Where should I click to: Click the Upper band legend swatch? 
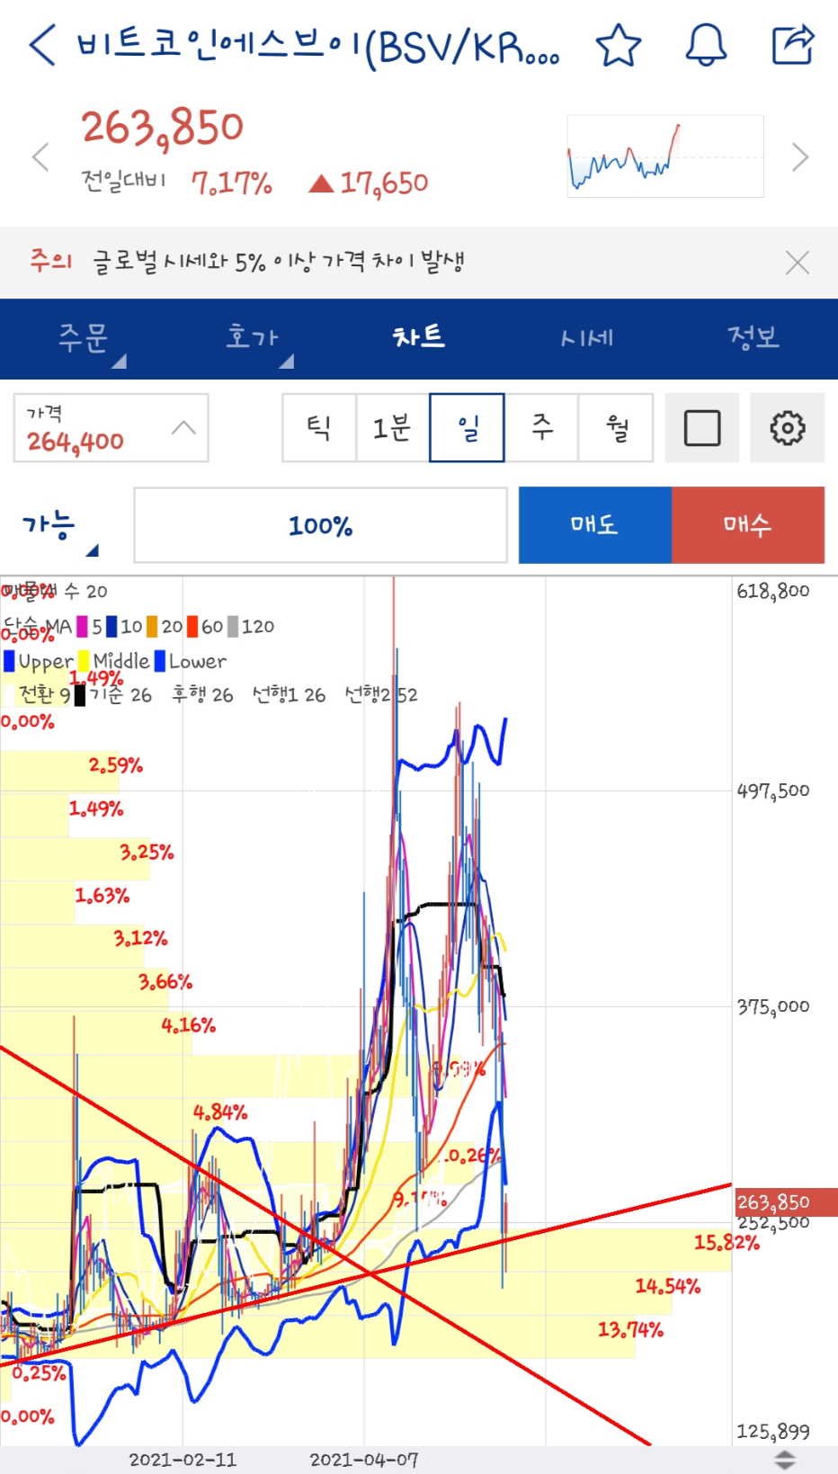9,661
